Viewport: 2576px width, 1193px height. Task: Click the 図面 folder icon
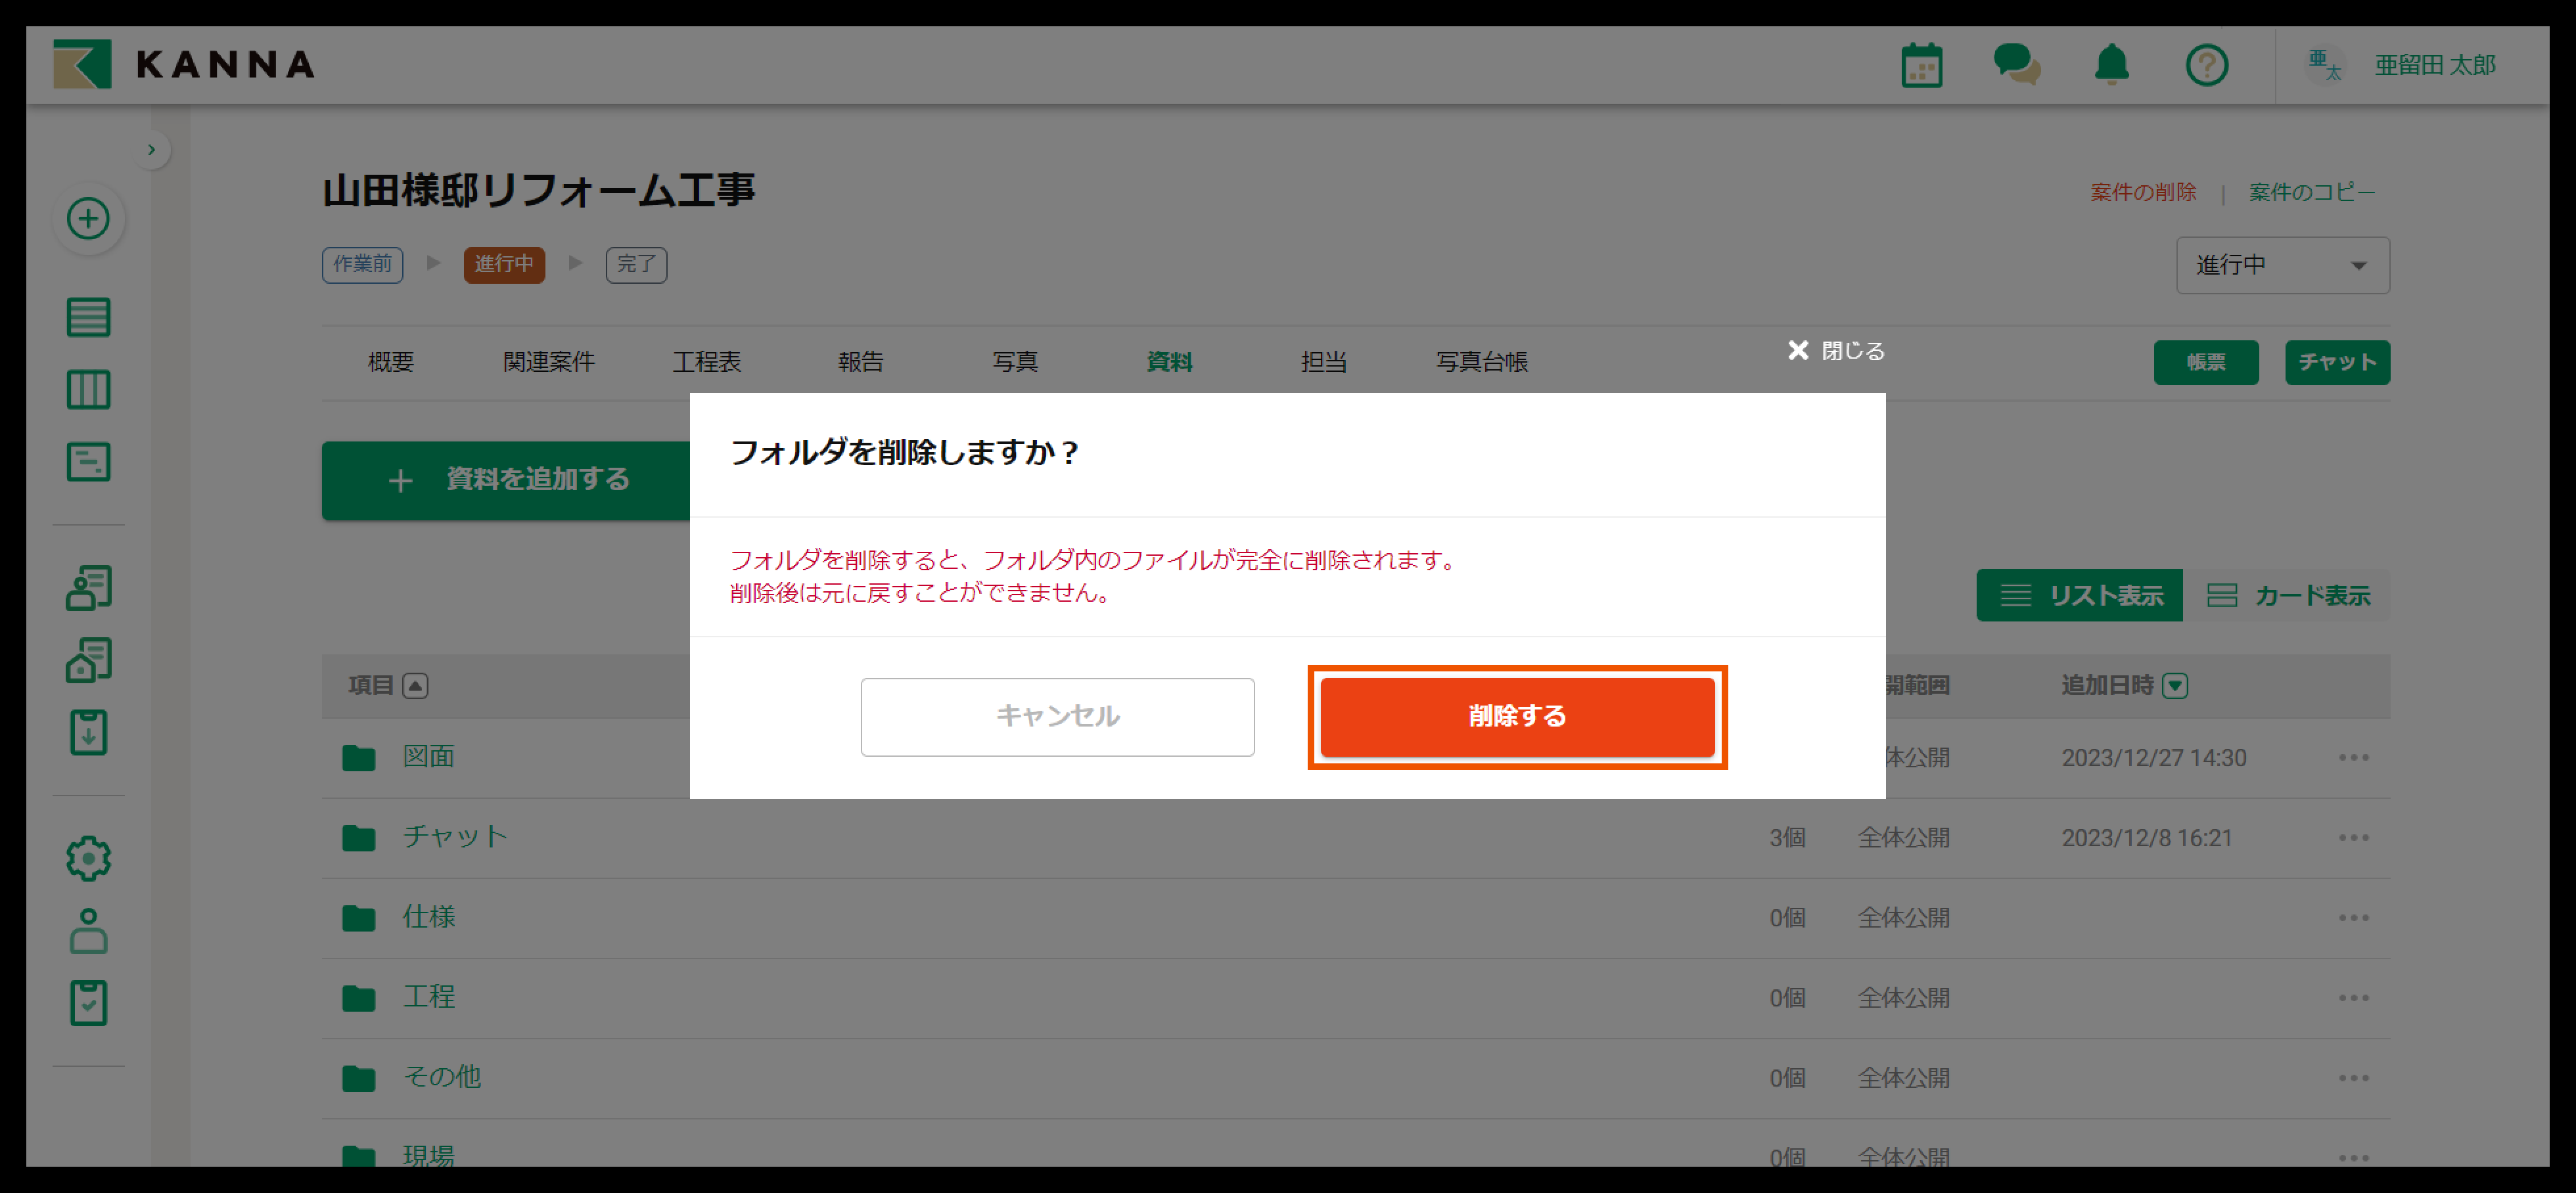click(x=358, y=758)
